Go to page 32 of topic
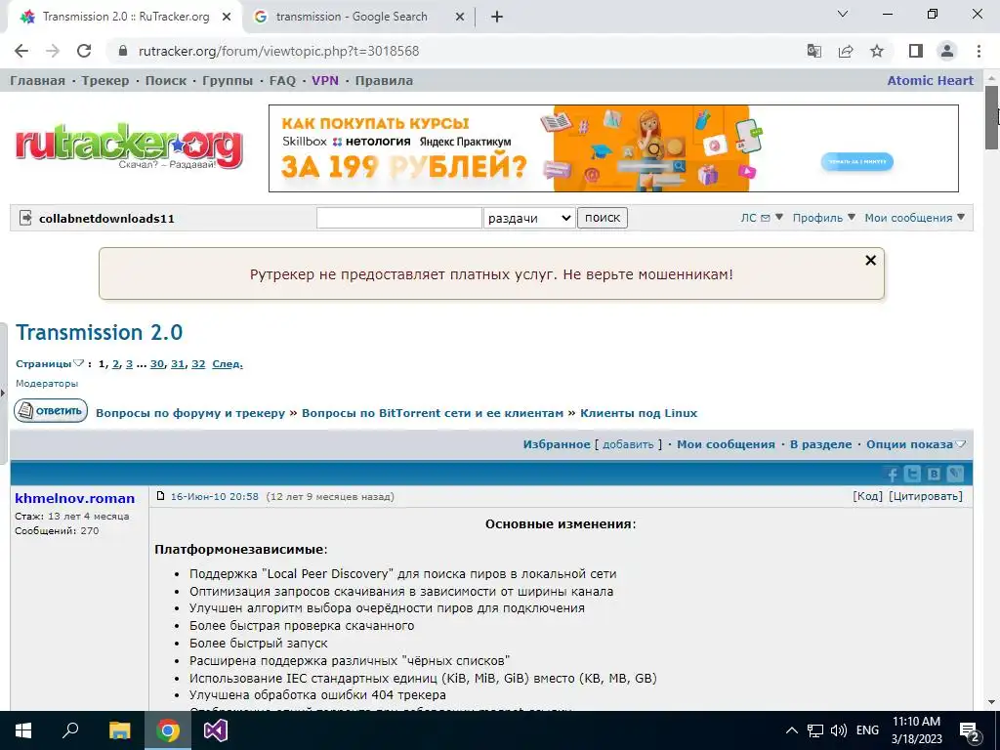1000x750 pixels. [198, 364]
